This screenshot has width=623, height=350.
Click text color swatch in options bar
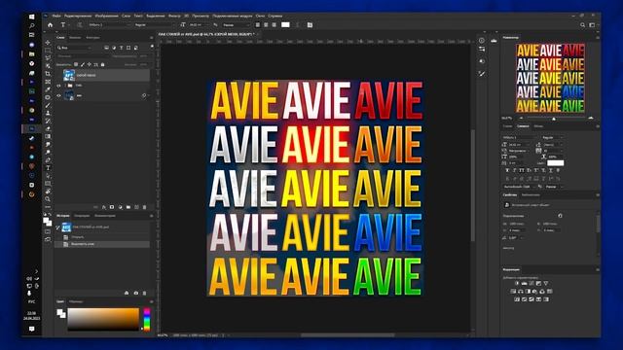click(x=285, y=25)
